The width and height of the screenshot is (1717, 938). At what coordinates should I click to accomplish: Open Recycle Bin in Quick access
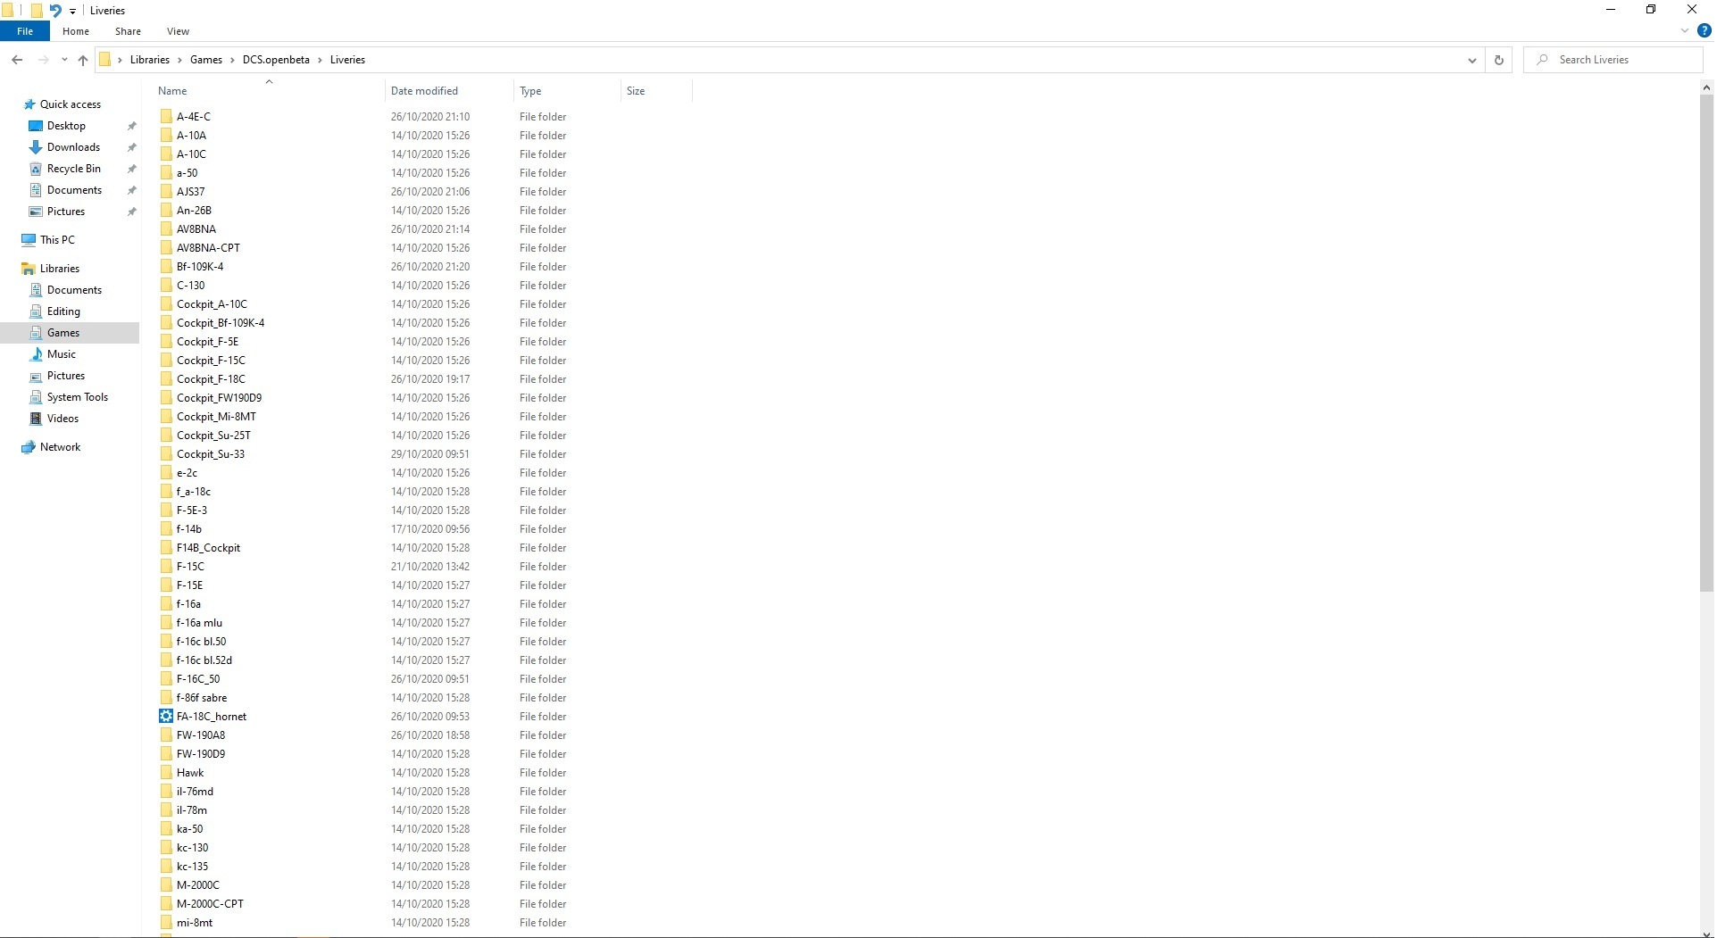click(x=73, y=169)
